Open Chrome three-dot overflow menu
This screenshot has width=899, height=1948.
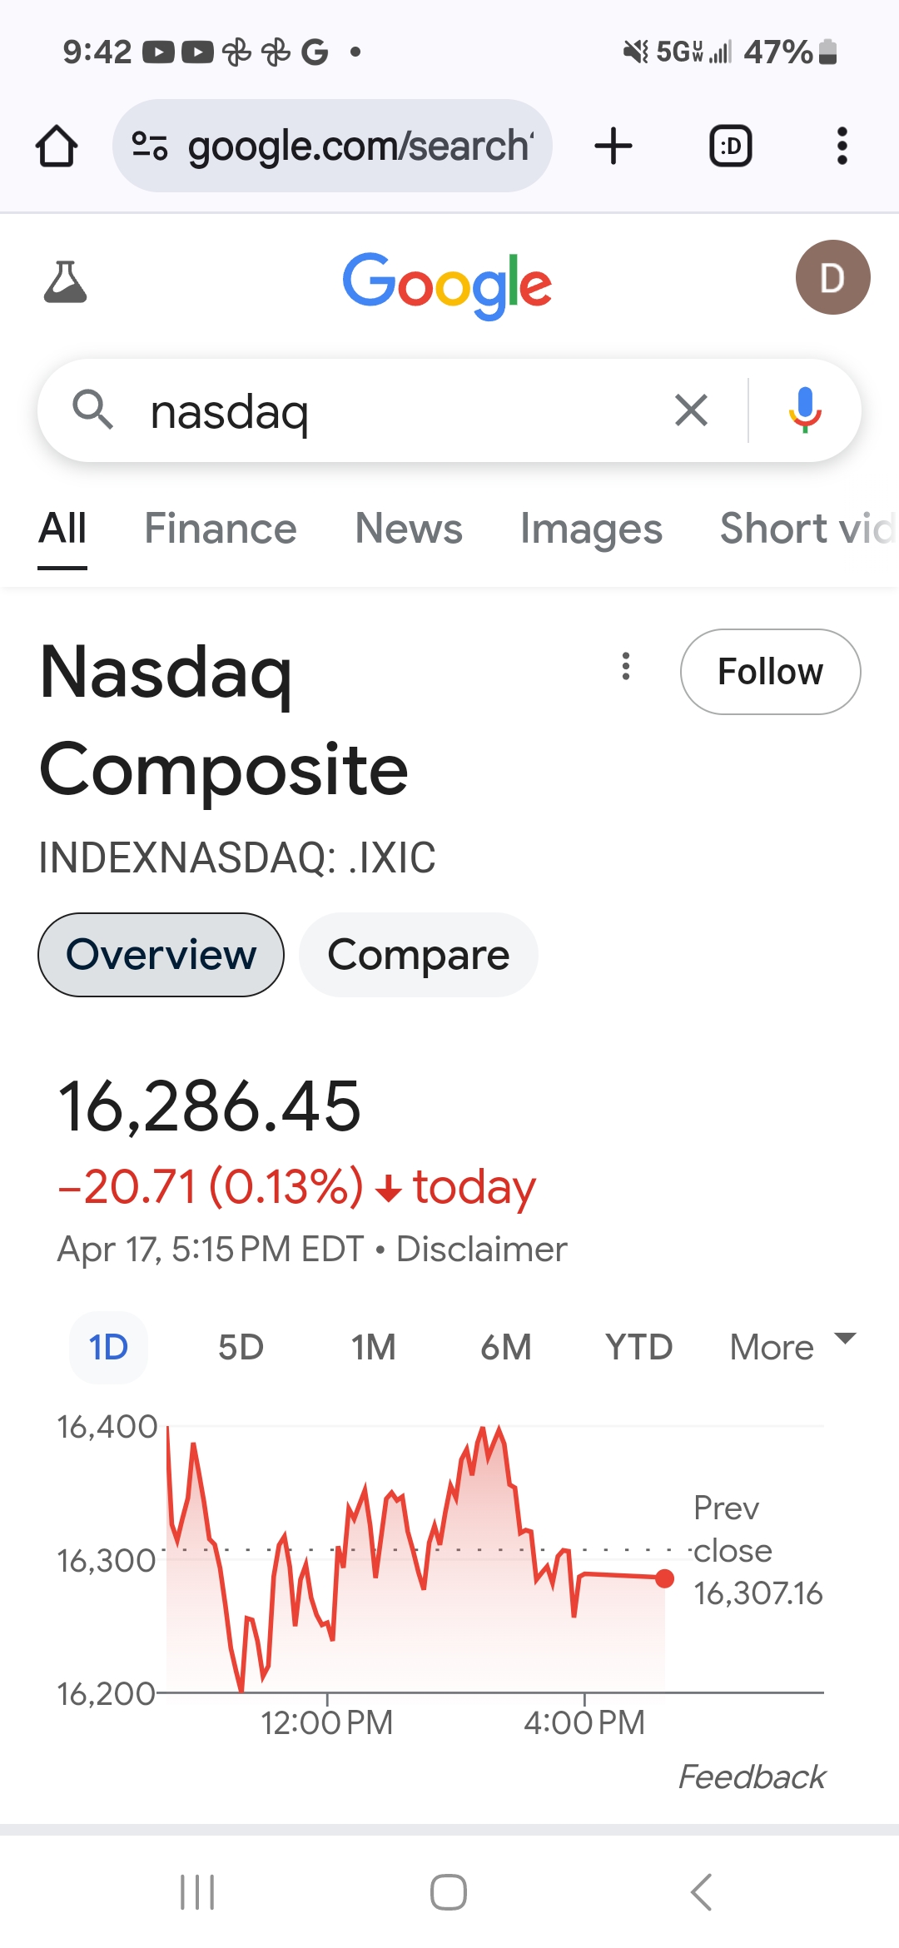coord(842,147)
